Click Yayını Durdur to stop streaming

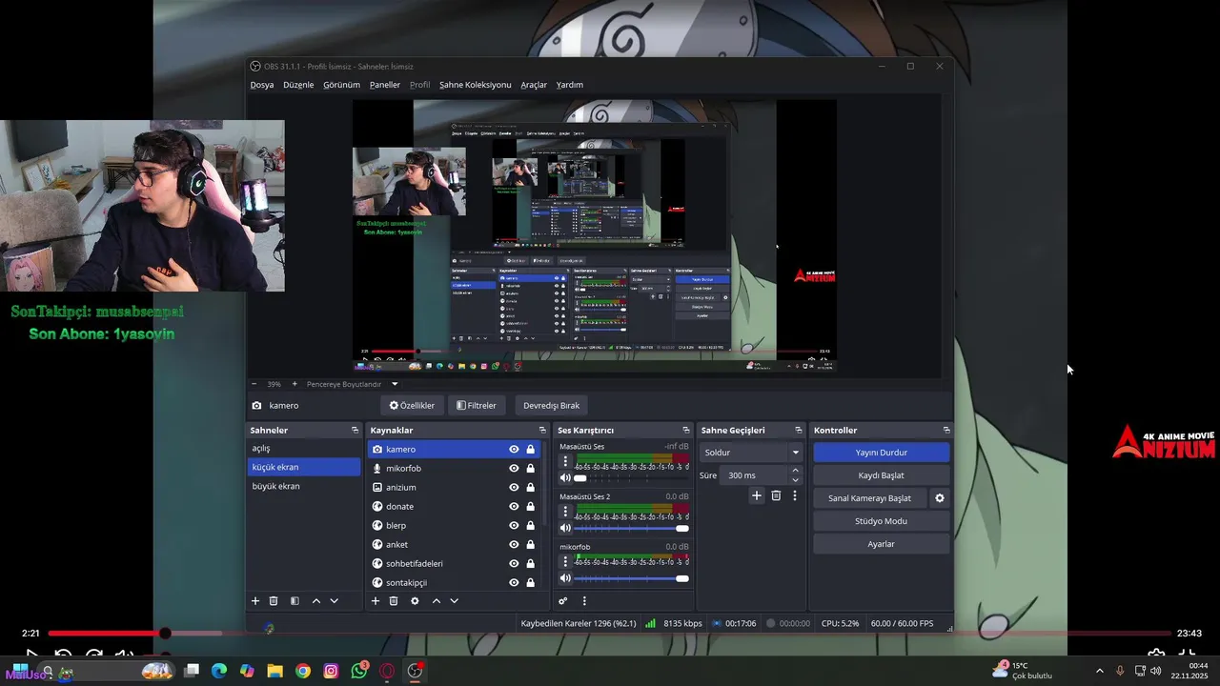881,453
